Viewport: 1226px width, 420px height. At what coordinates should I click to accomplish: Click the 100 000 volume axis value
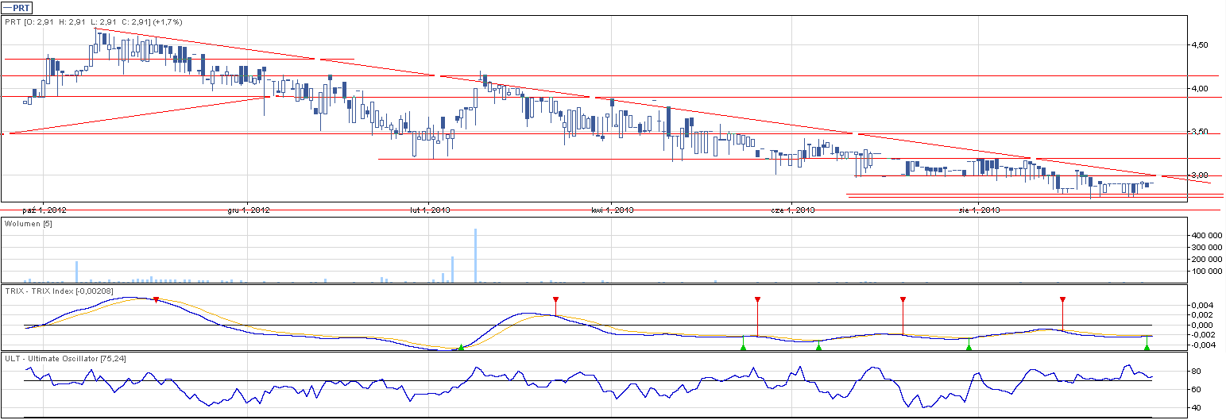coord(1205,272)
